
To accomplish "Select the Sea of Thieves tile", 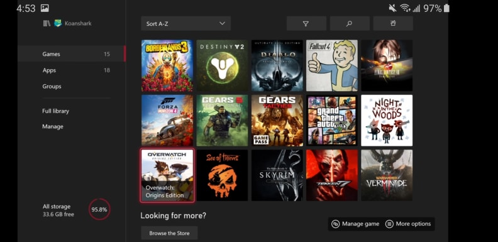I will (222, 175).
